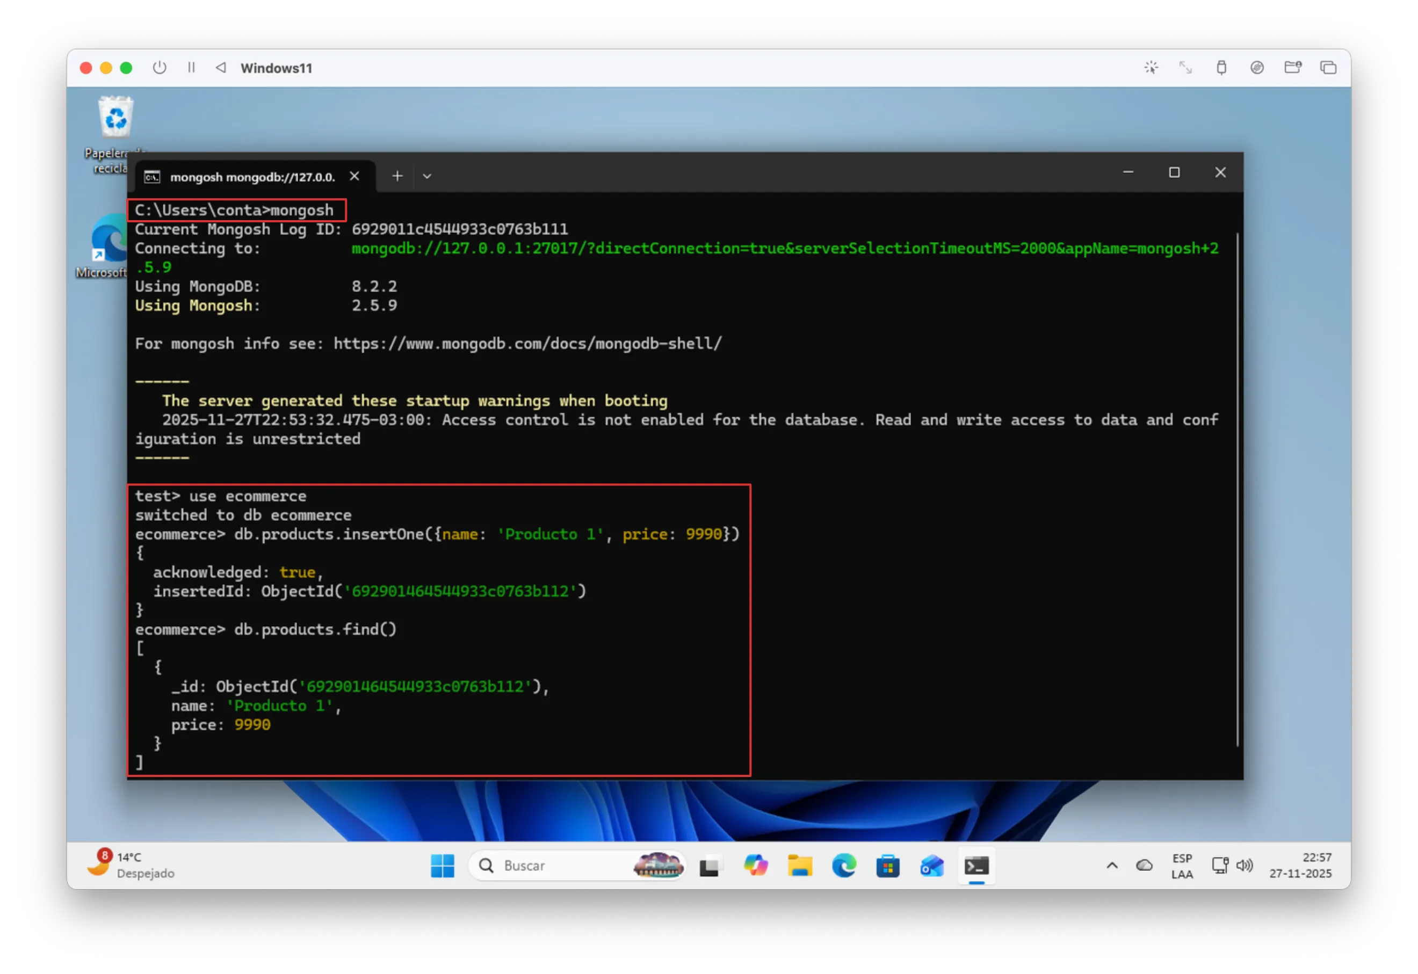The width and height of the screenshot is (1418, 974).
Task: Click the terminal vertical scrollbar
Action: point(1238,488)
